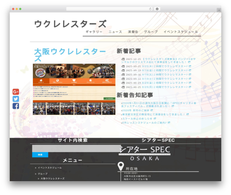Click the シアターSPEC footer heading

point(158,140)
